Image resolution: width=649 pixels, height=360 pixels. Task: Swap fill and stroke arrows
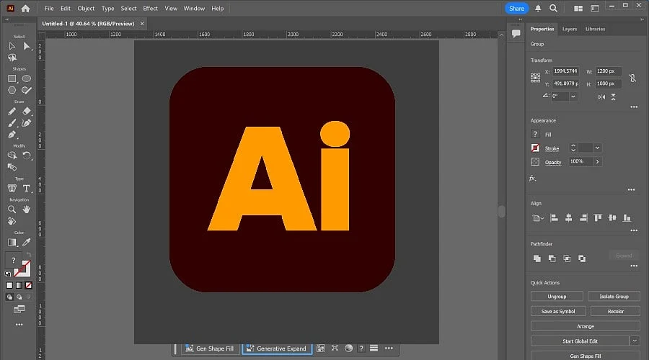[29, 254]
